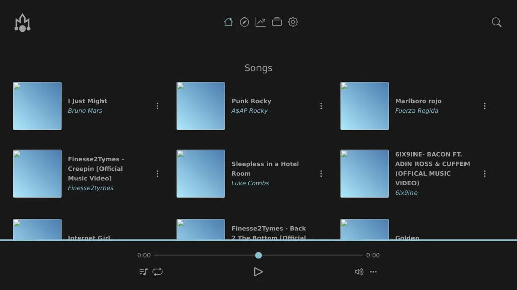Open the play queue list icon
Image resolution: width=517 pixels, height=290 pixels.
(x=143, y=272)
